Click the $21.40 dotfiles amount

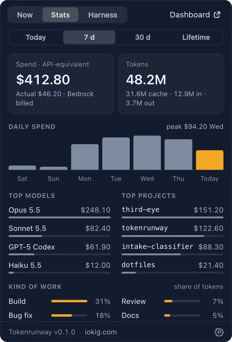(211, 265)
